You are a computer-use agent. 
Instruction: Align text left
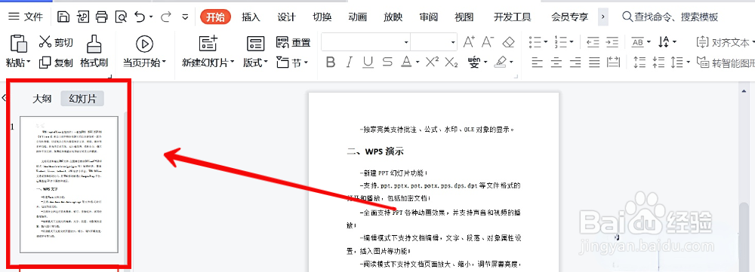536,62
